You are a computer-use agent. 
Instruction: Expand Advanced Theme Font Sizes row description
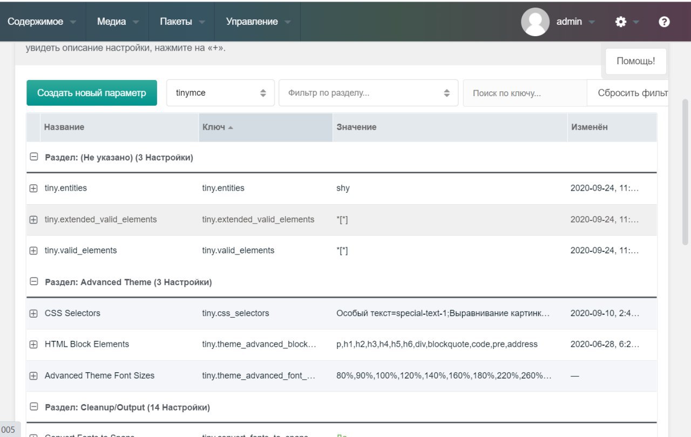pyautogui.click(x=33, y=375)
